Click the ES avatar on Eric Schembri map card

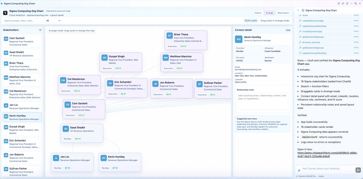tap(110, 84)
